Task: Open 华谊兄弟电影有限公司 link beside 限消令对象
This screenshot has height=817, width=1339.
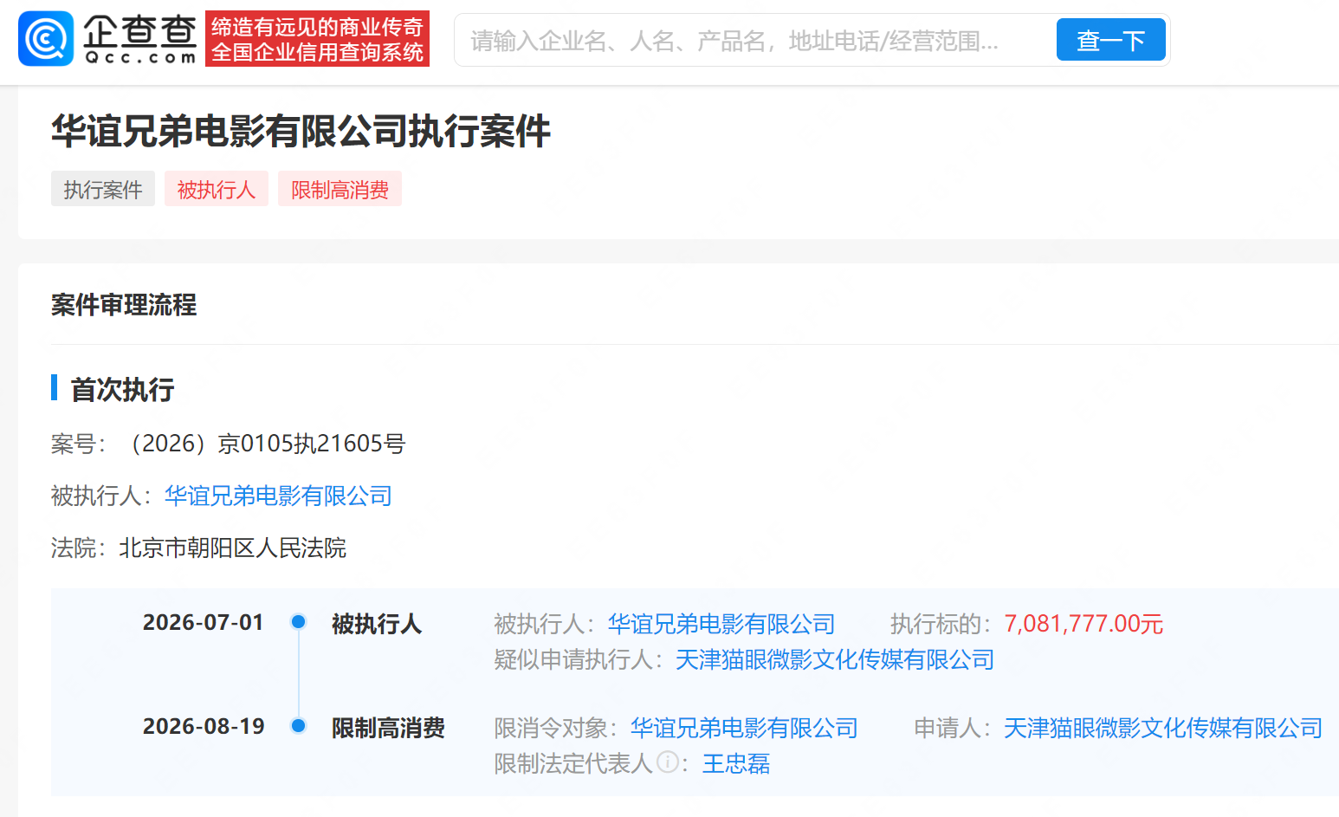Action: pos(744,728)
